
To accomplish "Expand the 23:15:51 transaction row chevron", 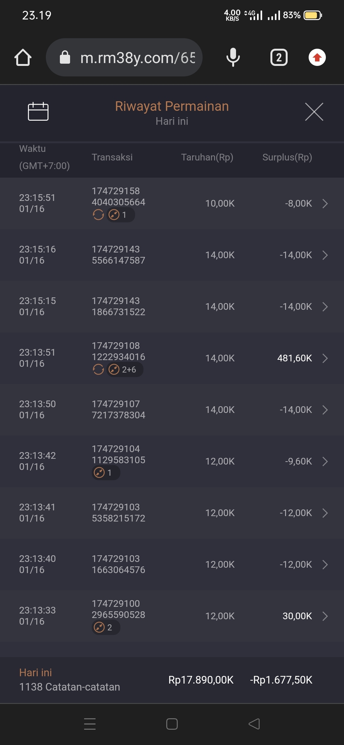I will tap(325, 203).
